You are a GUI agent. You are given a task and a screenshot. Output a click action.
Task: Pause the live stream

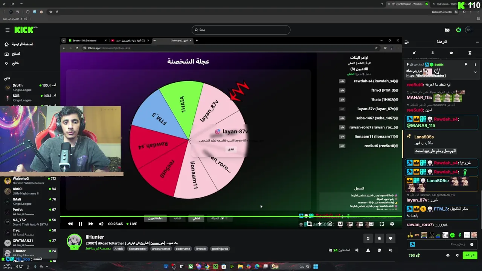[80, 224]
